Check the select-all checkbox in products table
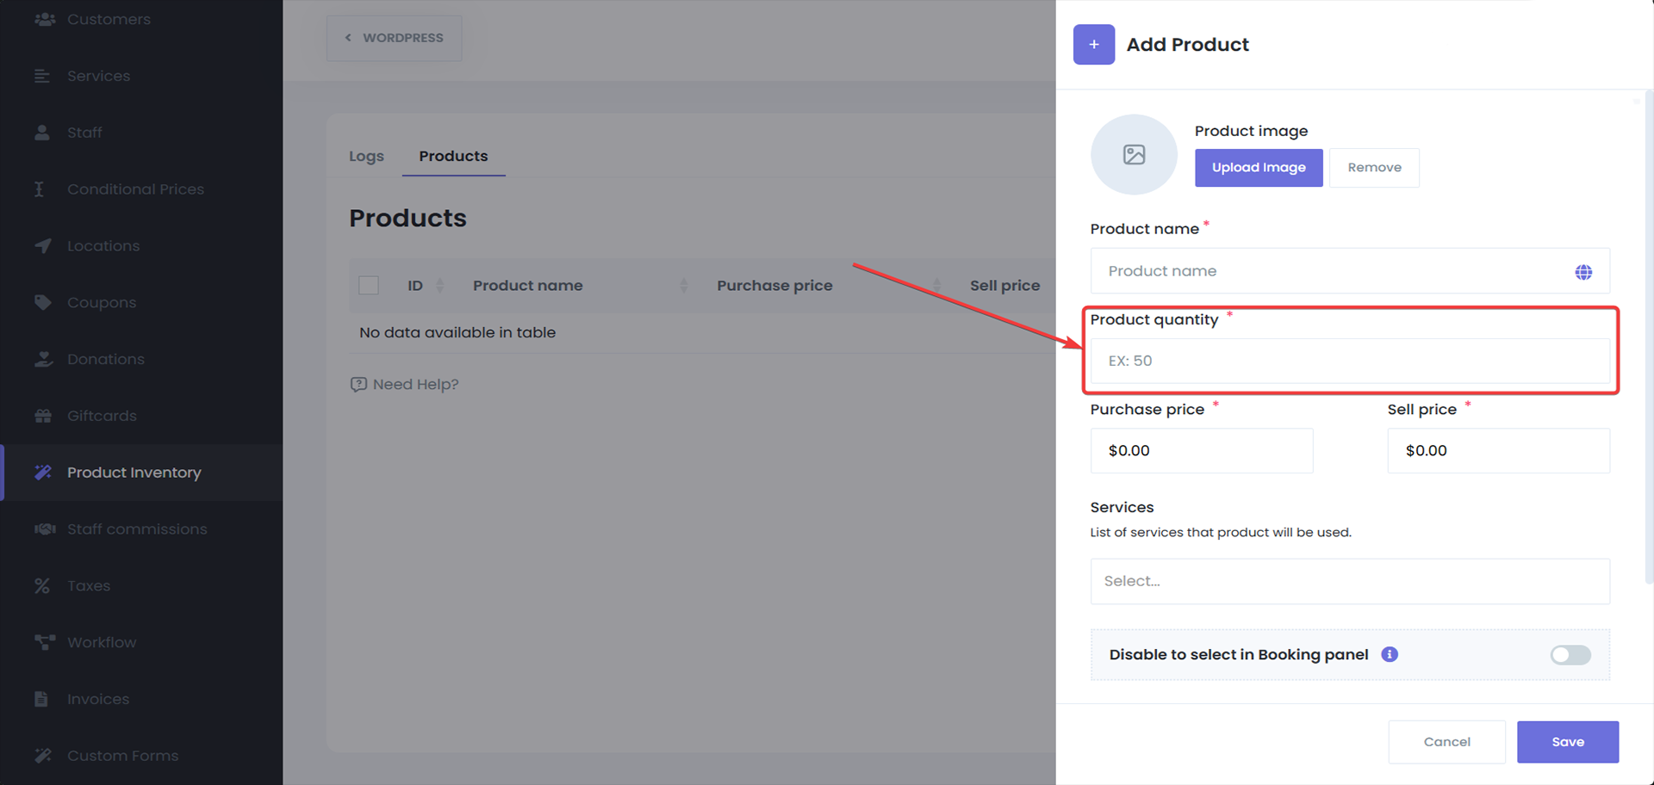The image size is (1654, 785). [x=369, y=286]
